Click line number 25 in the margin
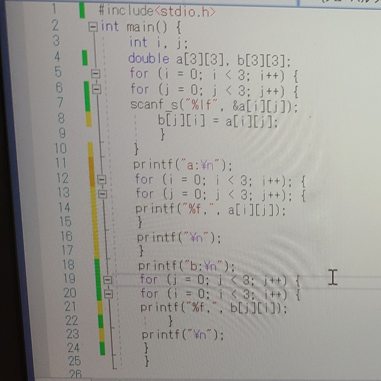The height and width of the screenshot is (381, 381). 75,361
